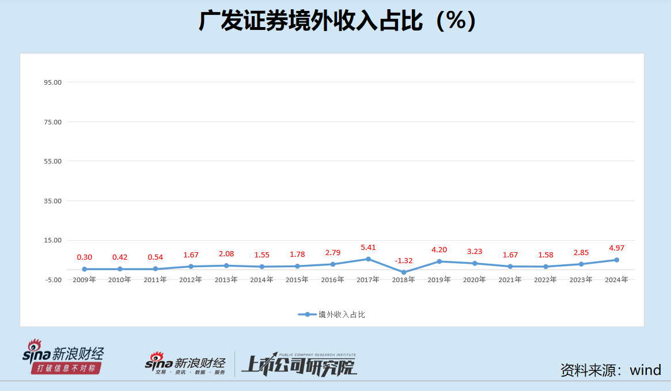Select the 2021年 axis label

click(x=510, y=279)
